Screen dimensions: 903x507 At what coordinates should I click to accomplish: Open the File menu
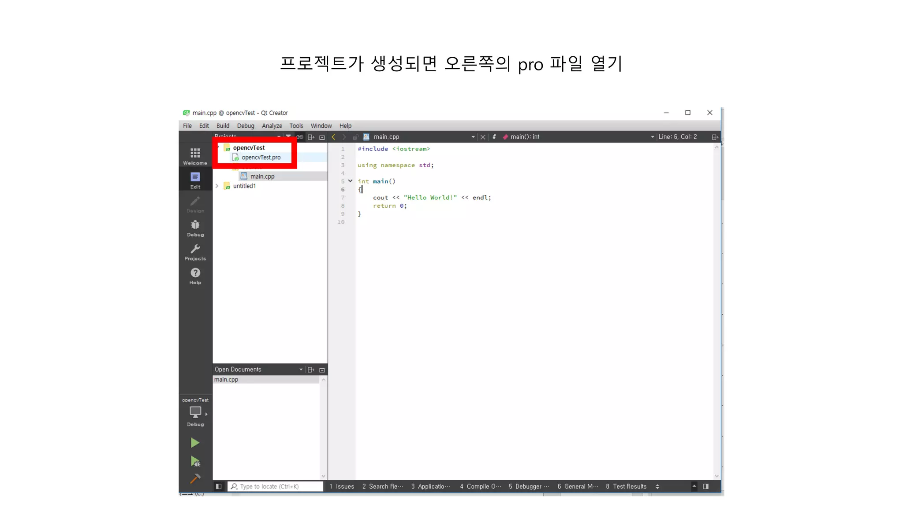(x=187, y=126)
